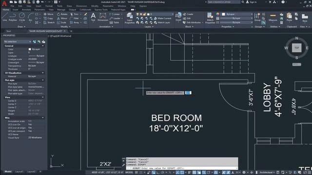Click the Mirror tool
Viewport: 312px width, 175px height.
(62, 18)
